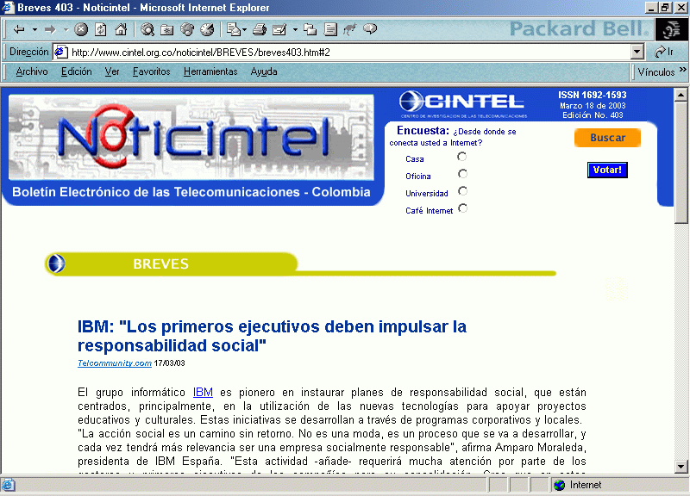Viewport: 690px width, 496px height.
Task: Click the vertical scrollbar thumb
Action: pyautogui.click(x=681, y=163)
